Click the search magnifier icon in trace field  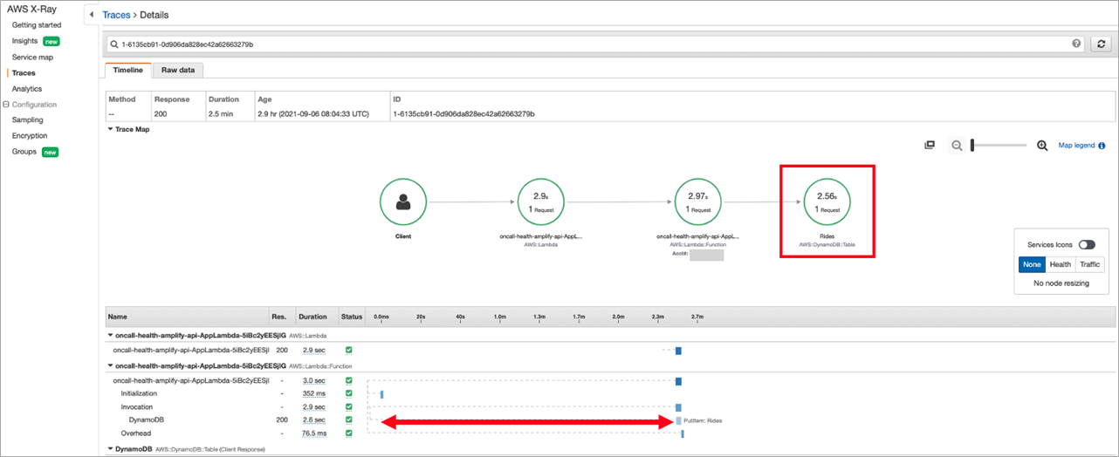tap(114, 44)
